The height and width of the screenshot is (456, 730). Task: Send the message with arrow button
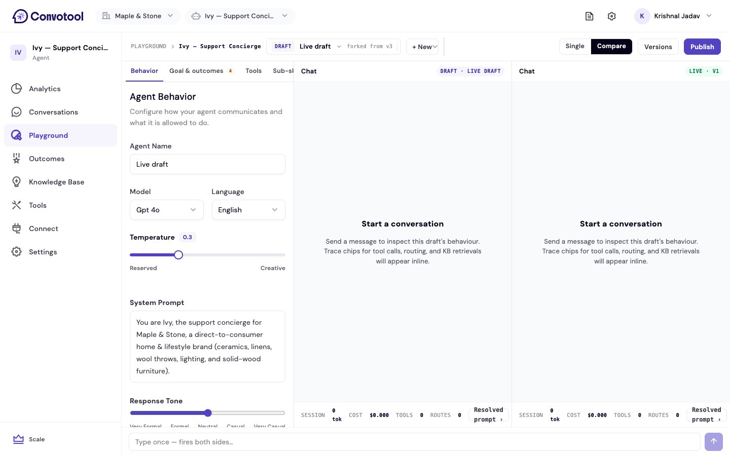(x=714, y=442)
